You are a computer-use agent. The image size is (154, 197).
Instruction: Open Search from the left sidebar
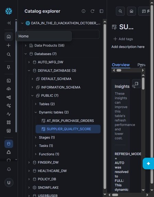pos(9,55)
